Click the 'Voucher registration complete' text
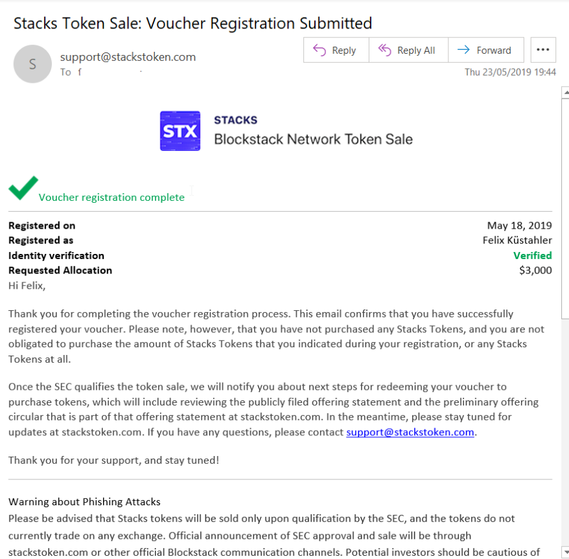The height and width of the screenshot is (559, 569). click(x=111, y=197)
